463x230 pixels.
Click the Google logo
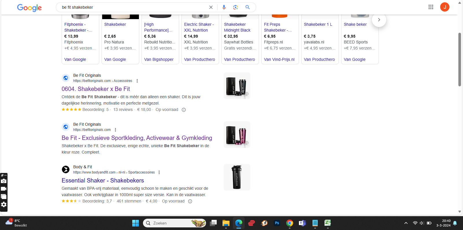[x=29, y=8]
